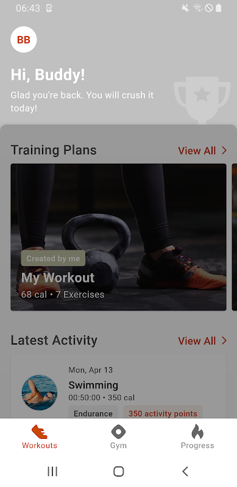The width and height of the screenshot is (237, 487).
Task: Open the Swimming activity photo
Action: [x=40, y=392]
